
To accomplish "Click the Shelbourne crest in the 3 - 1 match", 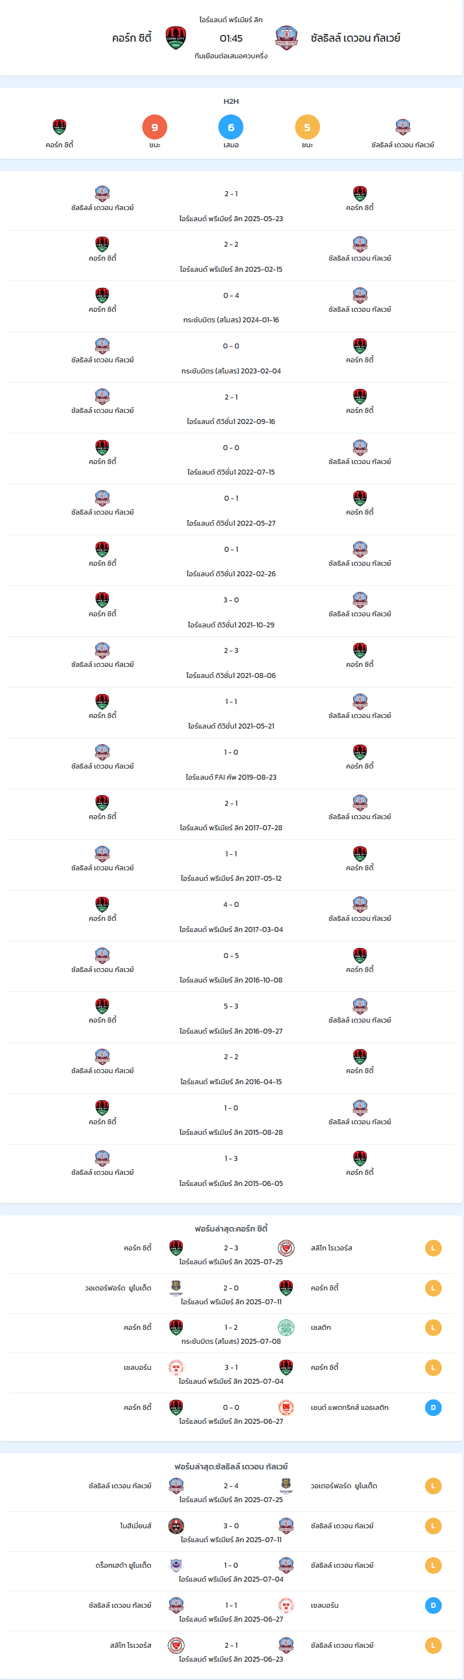I will [176, 1367].
